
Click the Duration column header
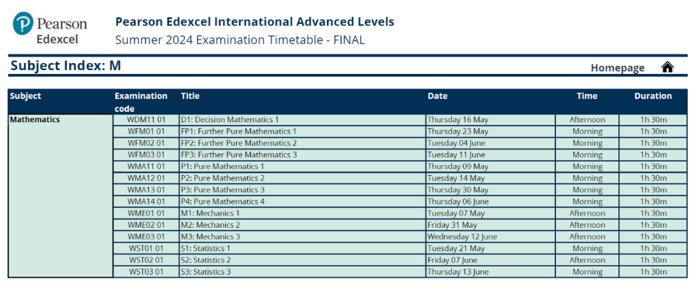[x=653, y=96]
